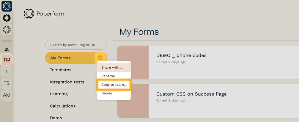The width and height of the screenshot is (299, 122).
Task: Choose Copy to team... from the menu
Action: click(114, 85)
